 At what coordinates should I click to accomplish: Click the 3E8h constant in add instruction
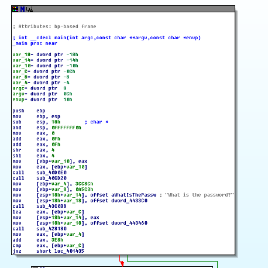click(57, 240)
